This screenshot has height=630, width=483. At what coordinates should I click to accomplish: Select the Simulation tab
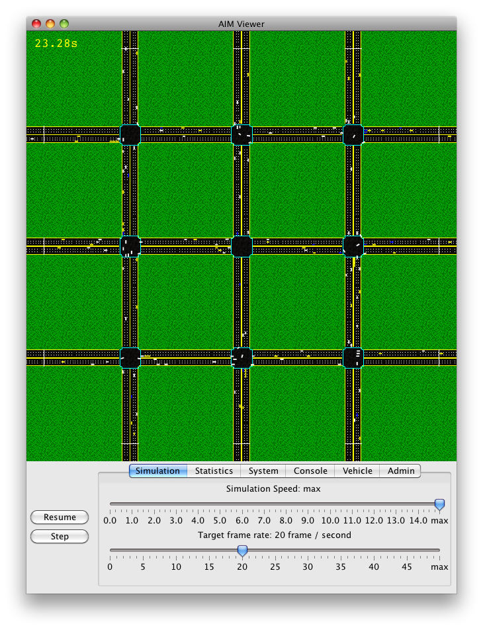(157, 471)
